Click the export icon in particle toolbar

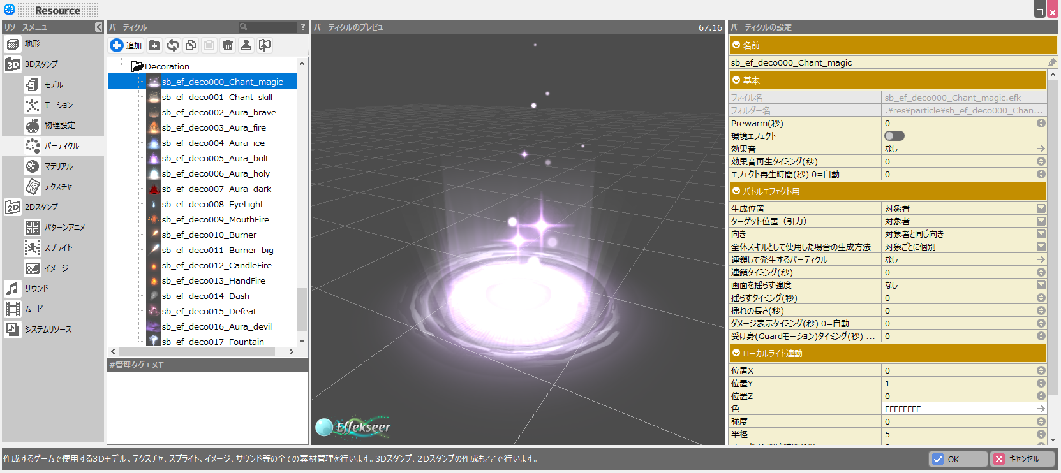tap(265, 45)
